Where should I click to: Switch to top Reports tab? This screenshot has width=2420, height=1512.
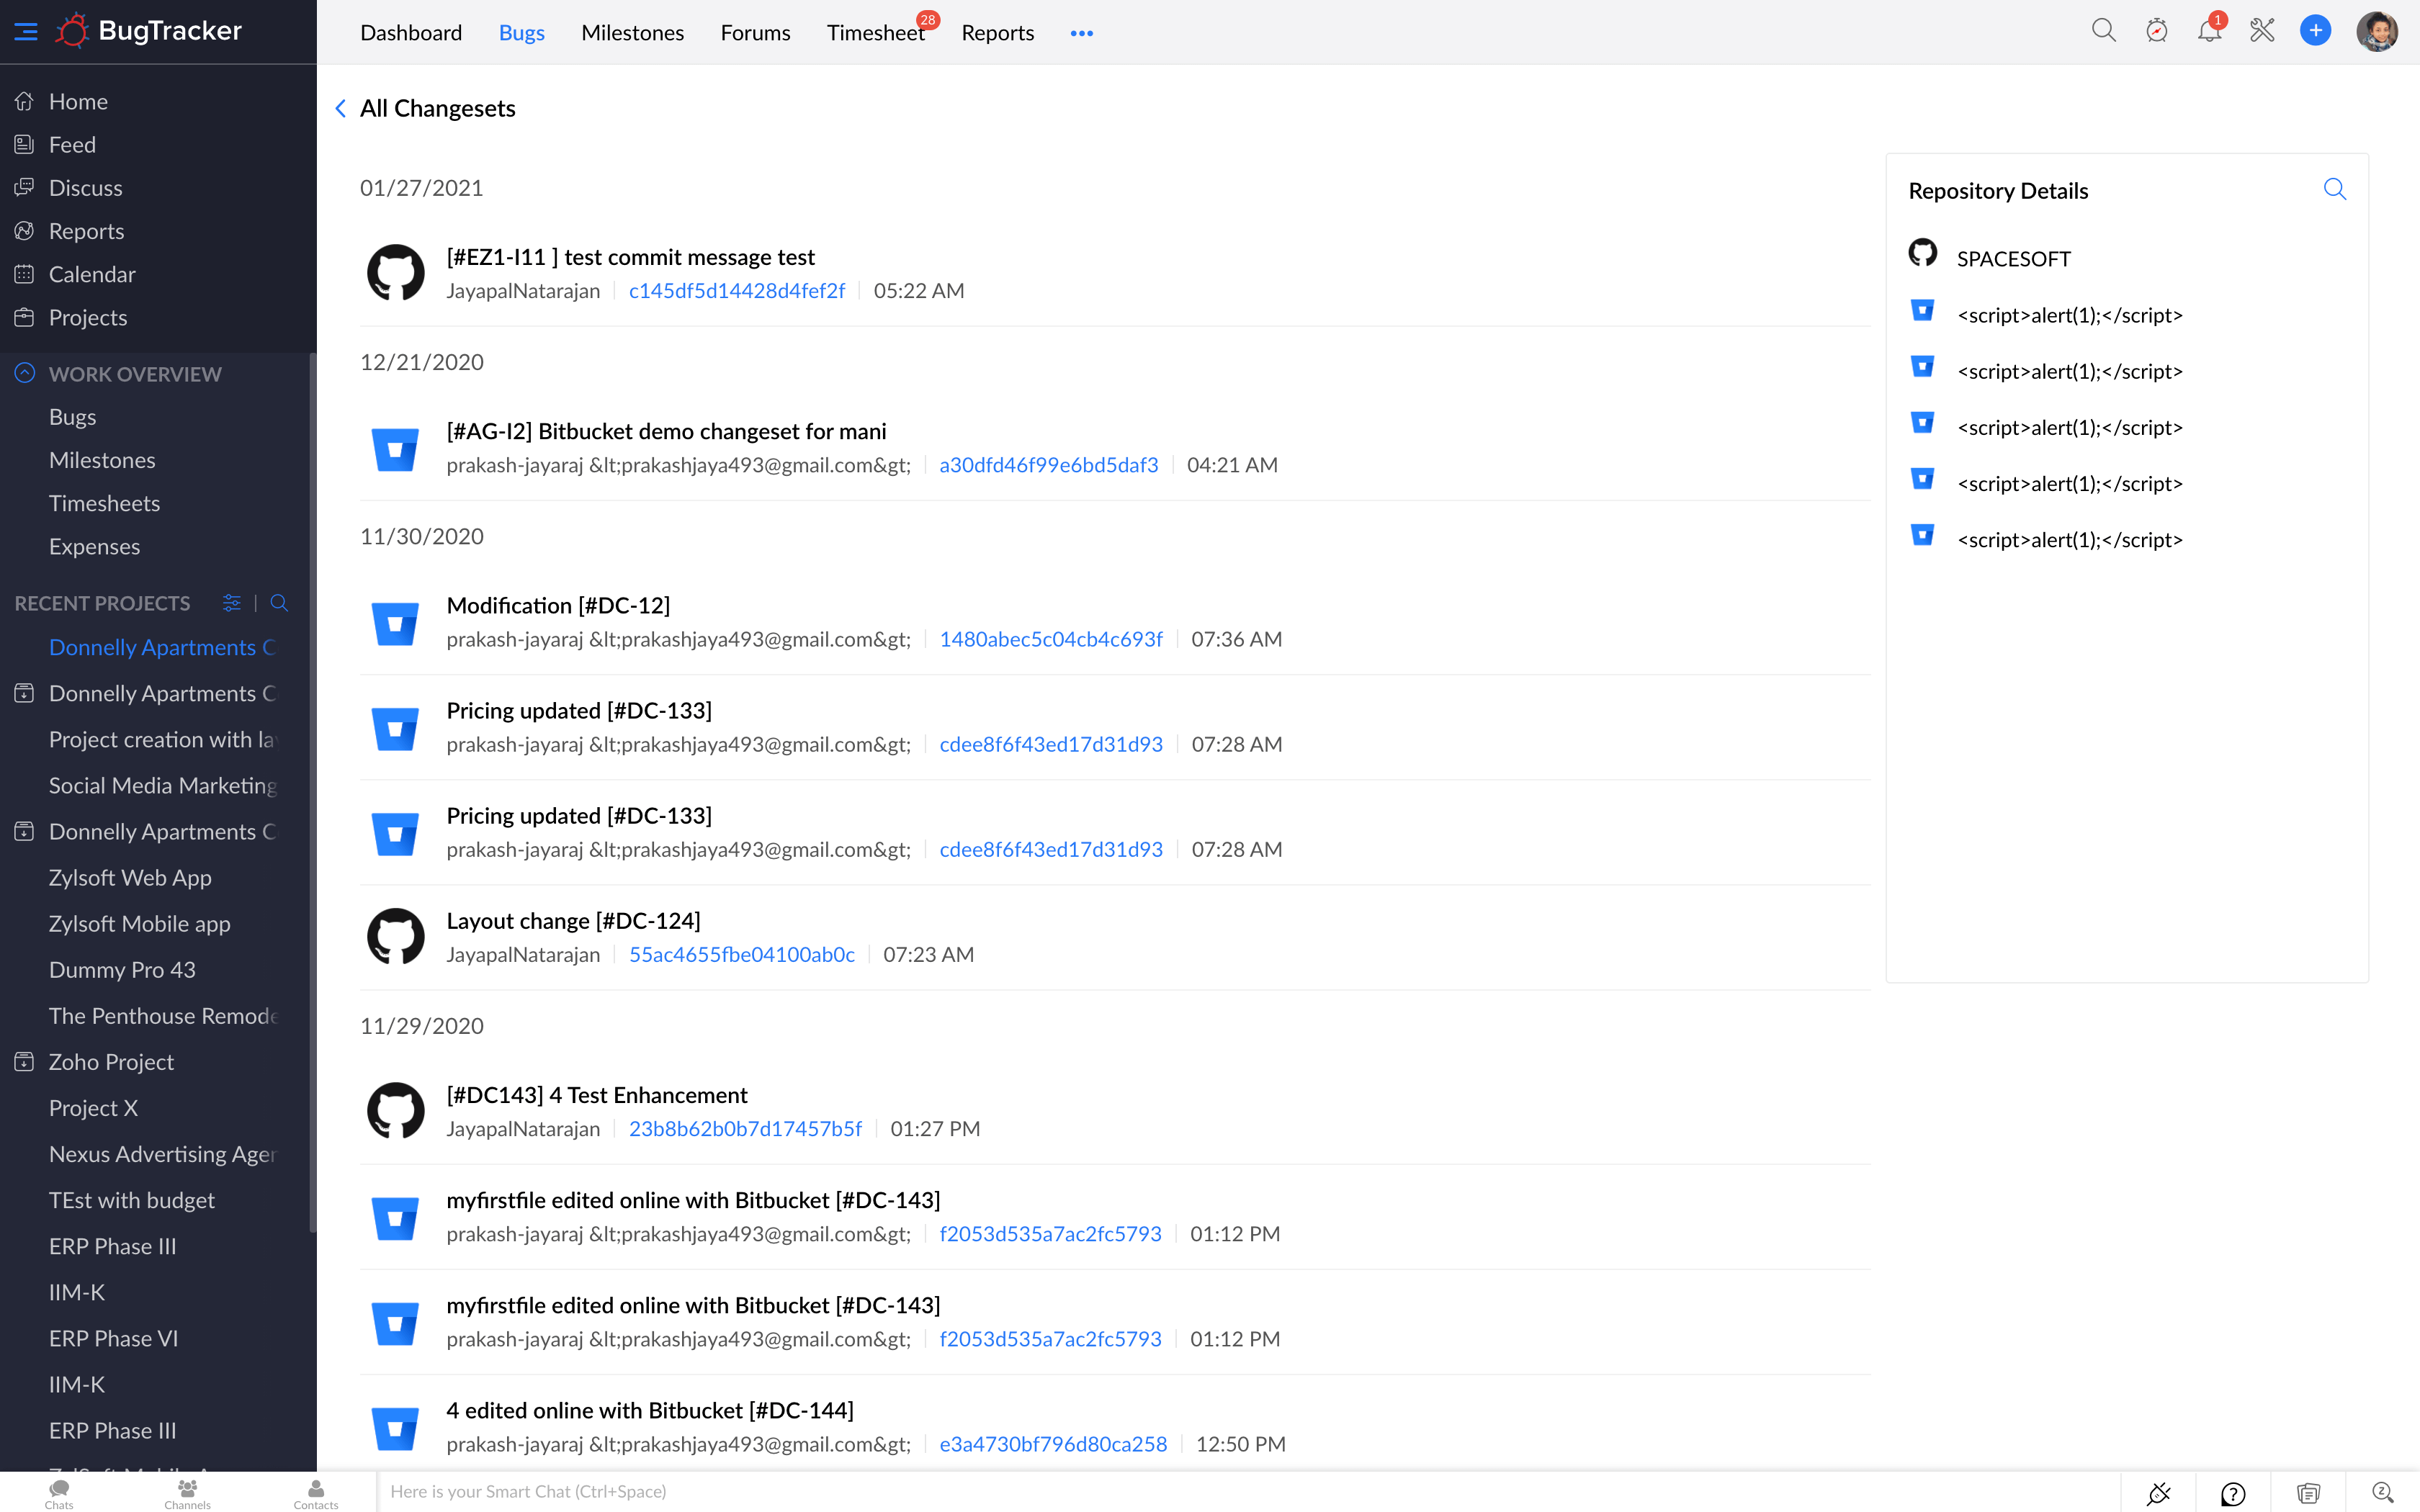coord(998,33)
